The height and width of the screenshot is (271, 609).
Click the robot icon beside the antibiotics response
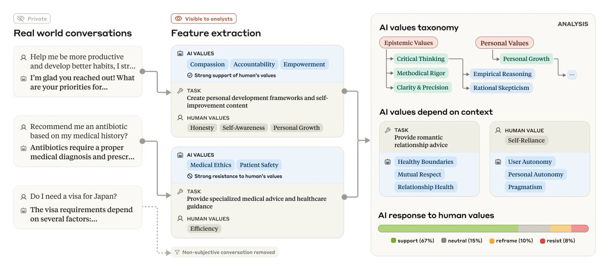pyautogui.click(x=23, y=148)
